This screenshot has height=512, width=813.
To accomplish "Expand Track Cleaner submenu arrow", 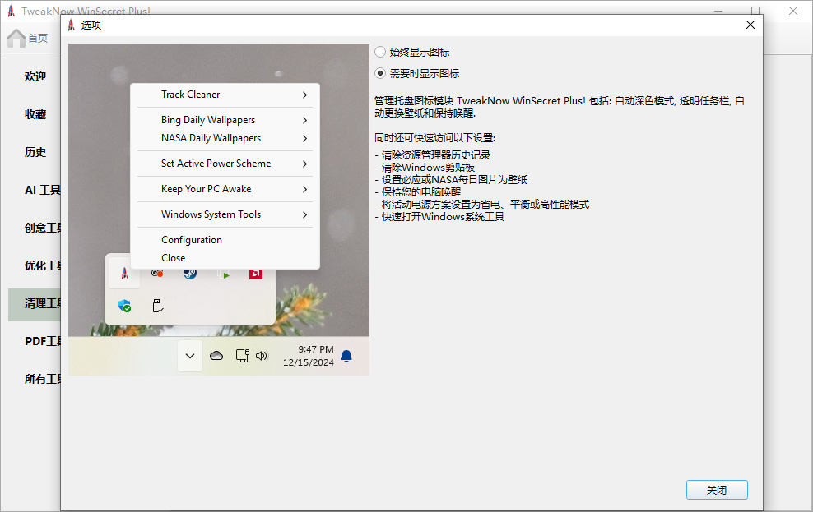I will click(304, 95).
